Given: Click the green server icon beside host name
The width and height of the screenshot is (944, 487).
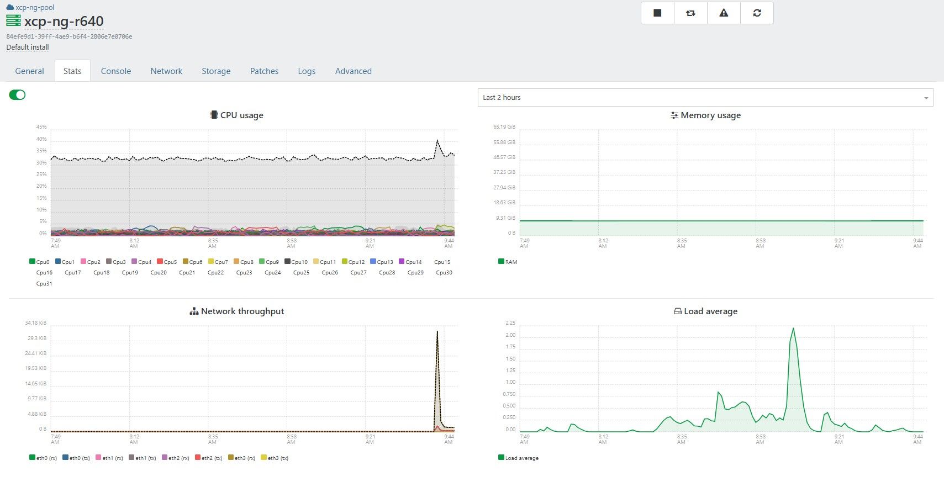Looking at the screenshot, I should coord(13,21).
